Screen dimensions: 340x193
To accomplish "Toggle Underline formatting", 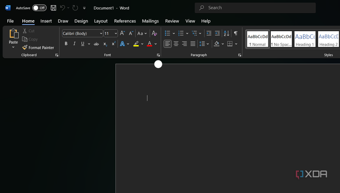I will (82, 44).
